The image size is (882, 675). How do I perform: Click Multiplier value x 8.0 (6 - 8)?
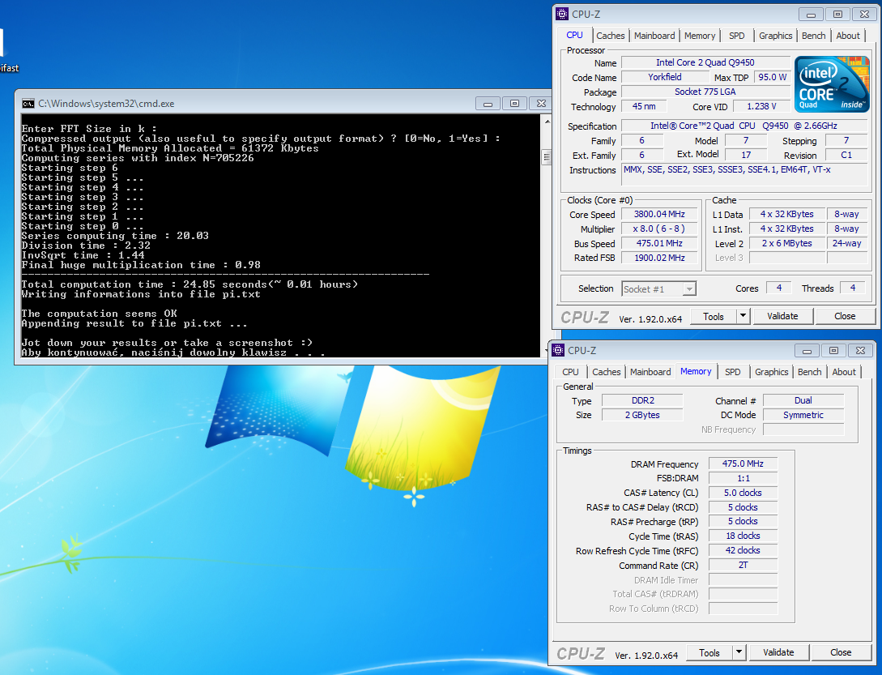(x=659, y=229)
